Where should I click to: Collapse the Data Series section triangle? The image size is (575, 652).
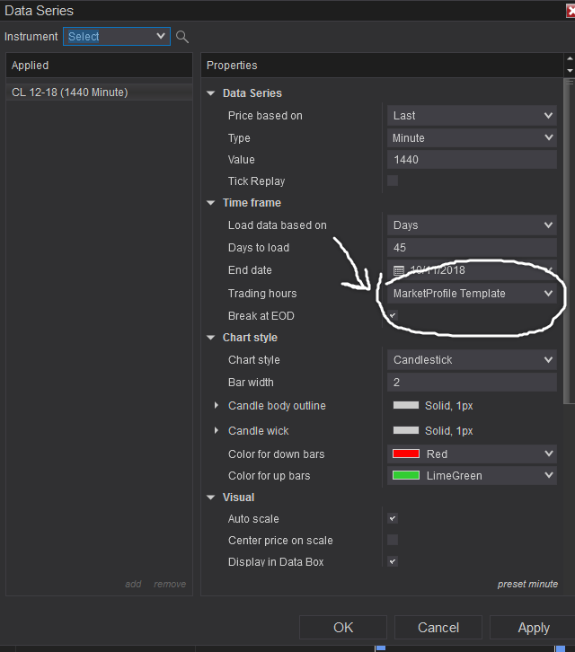click(x=211, y=93)
